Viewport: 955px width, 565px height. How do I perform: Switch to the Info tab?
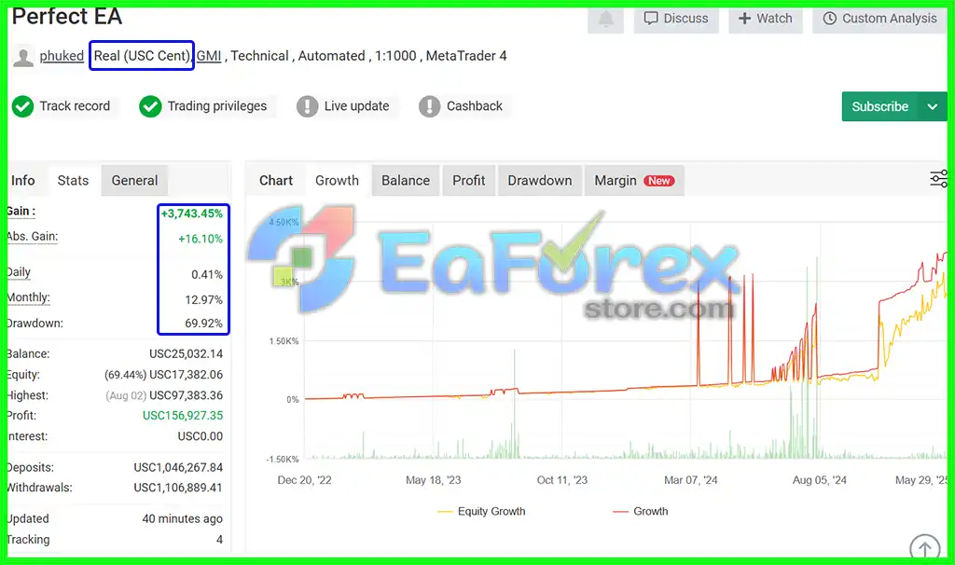(x=23, y=181)
